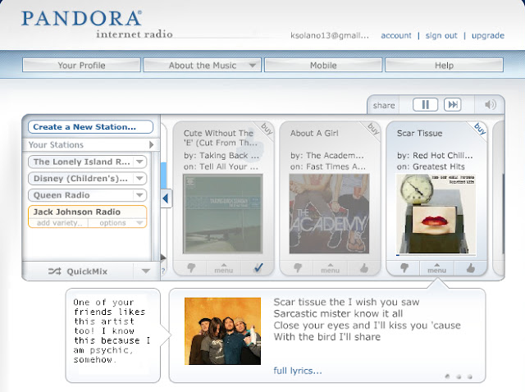Skip to the next song

tap(452, 105)
